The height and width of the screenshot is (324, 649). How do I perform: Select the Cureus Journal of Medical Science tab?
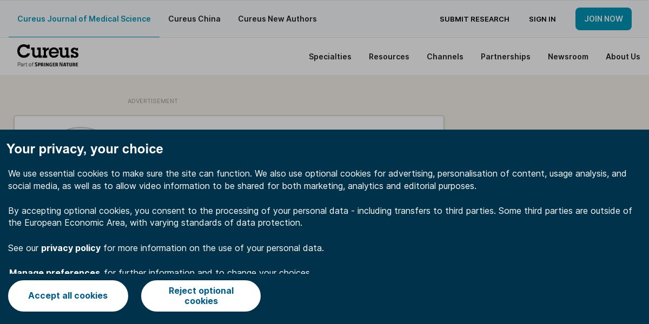point(84,19)
